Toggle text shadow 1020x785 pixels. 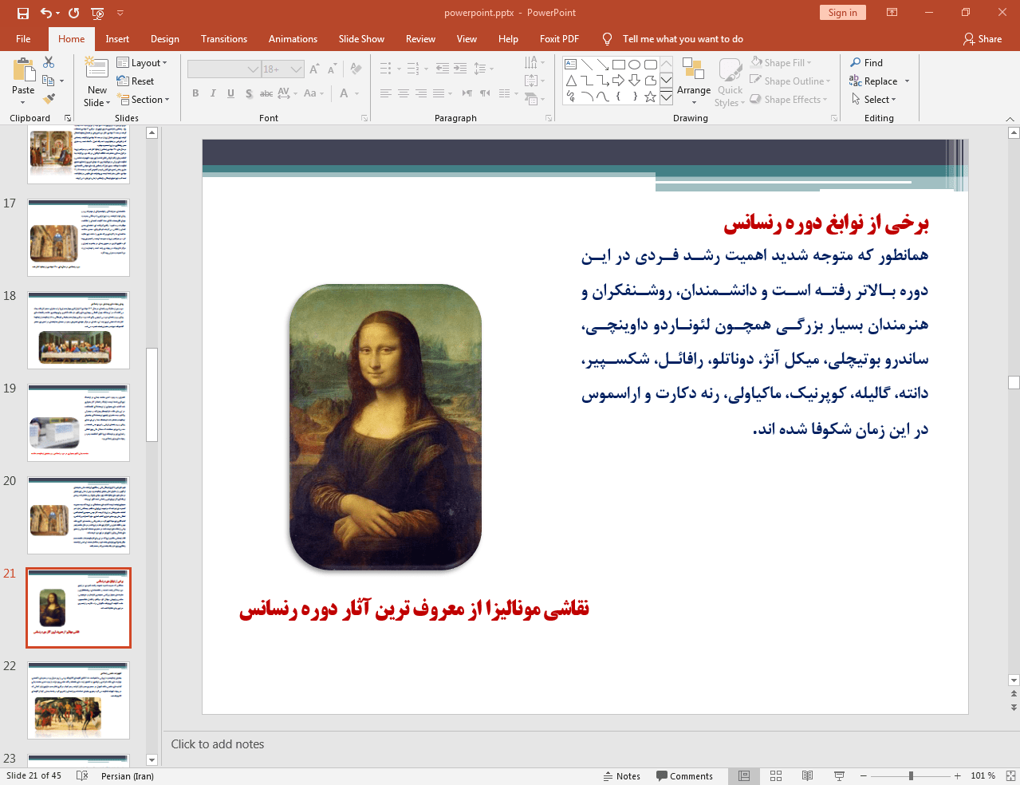point(249,93)
